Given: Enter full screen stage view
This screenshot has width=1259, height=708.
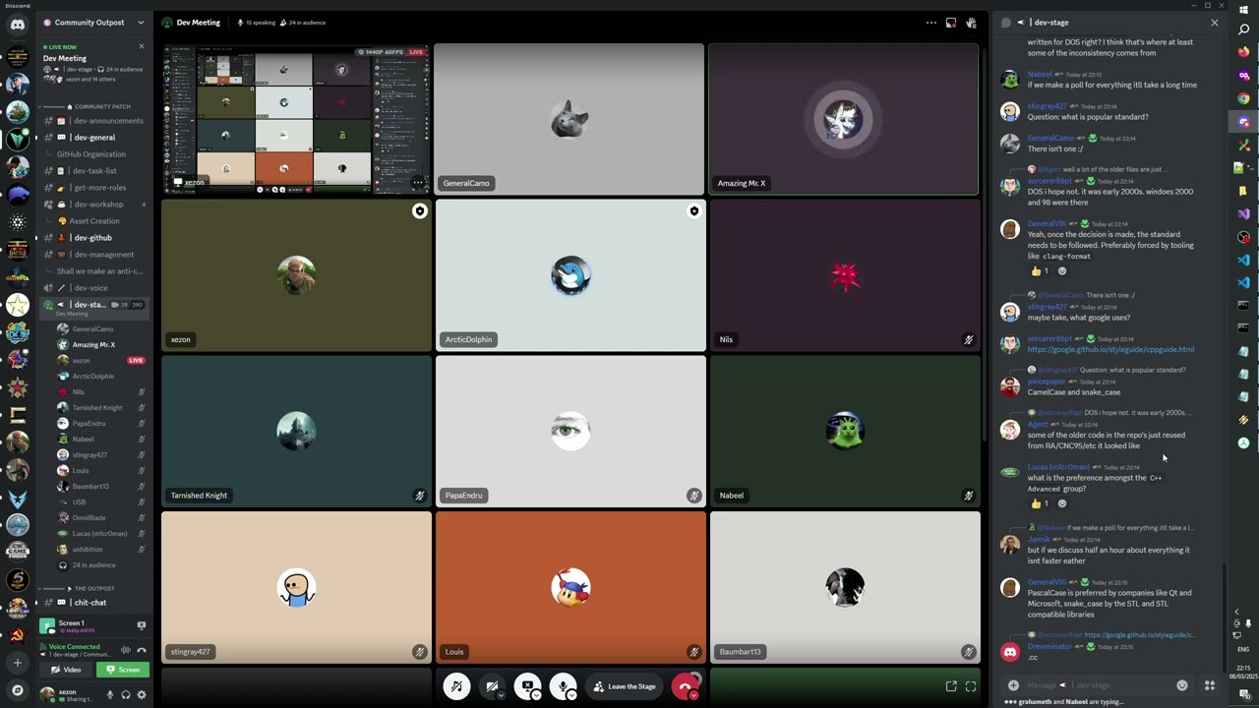Looking at the screenshot, I should click(971, 686).
